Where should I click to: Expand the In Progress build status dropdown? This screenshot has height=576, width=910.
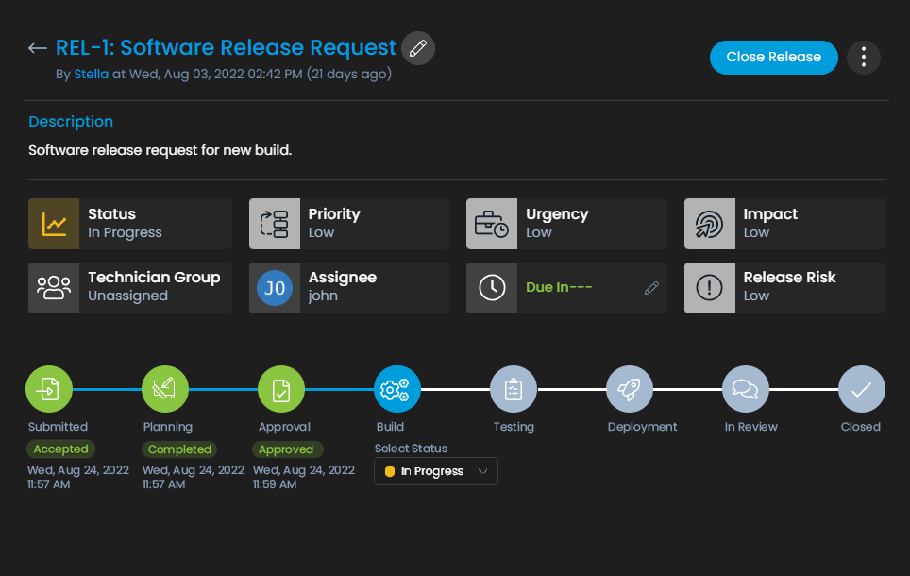tap(436, 471)
